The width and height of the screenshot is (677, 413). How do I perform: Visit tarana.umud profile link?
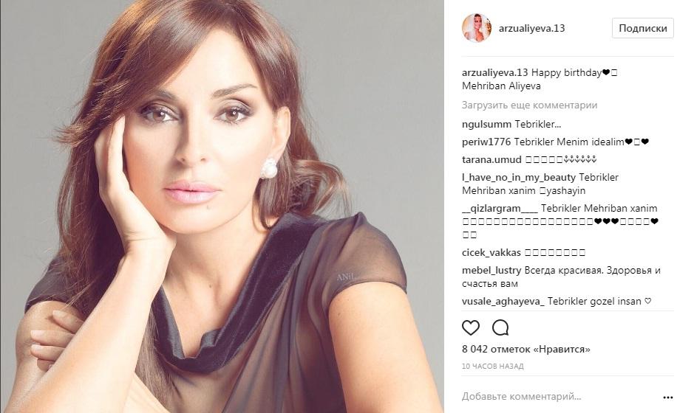[x=491, y=160]
